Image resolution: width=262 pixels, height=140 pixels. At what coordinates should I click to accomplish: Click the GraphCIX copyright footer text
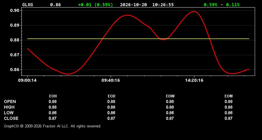tap(52, 126)
